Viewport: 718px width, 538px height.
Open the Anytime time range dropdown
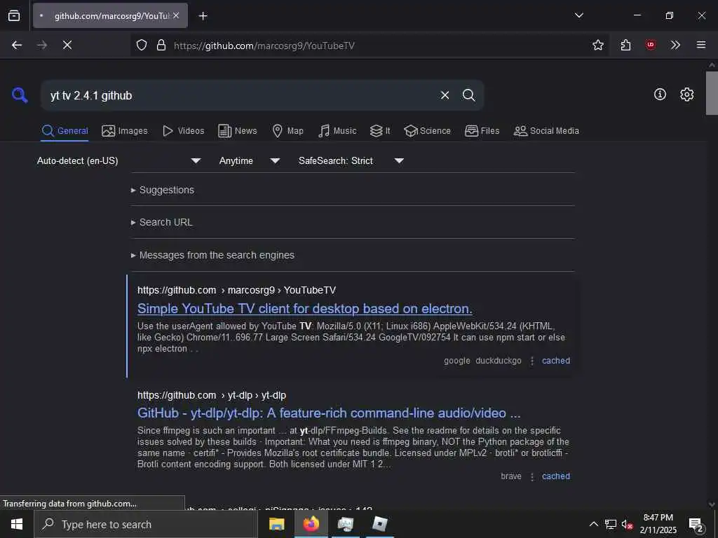249,160
